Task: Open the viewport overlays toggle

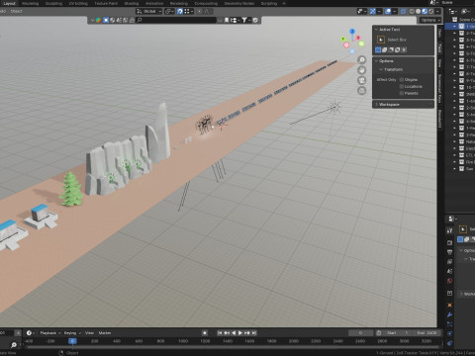Action: coord(388,11)
